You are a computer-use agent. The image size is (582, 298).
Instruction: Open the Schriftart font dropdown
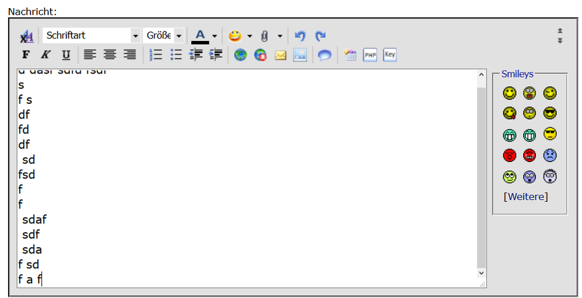pos(92,36)
